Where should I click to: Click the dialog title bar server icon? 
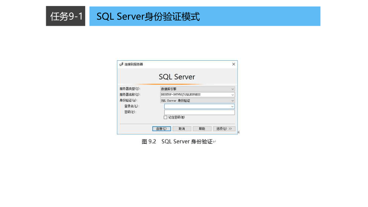tap(121, 64)
